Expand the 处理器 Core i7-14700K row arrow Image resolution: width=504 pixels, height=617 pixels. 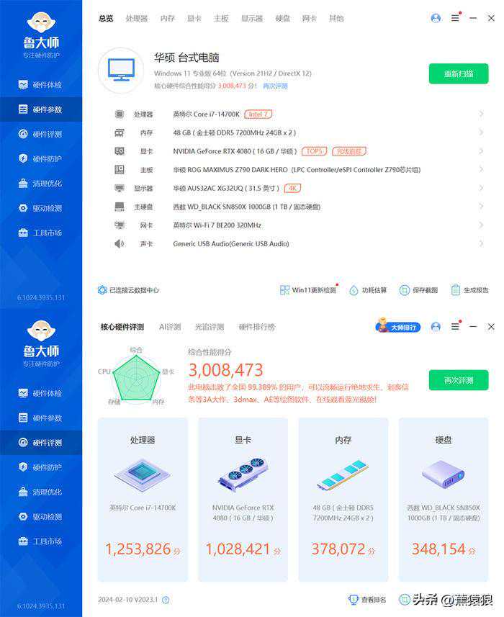481,114
